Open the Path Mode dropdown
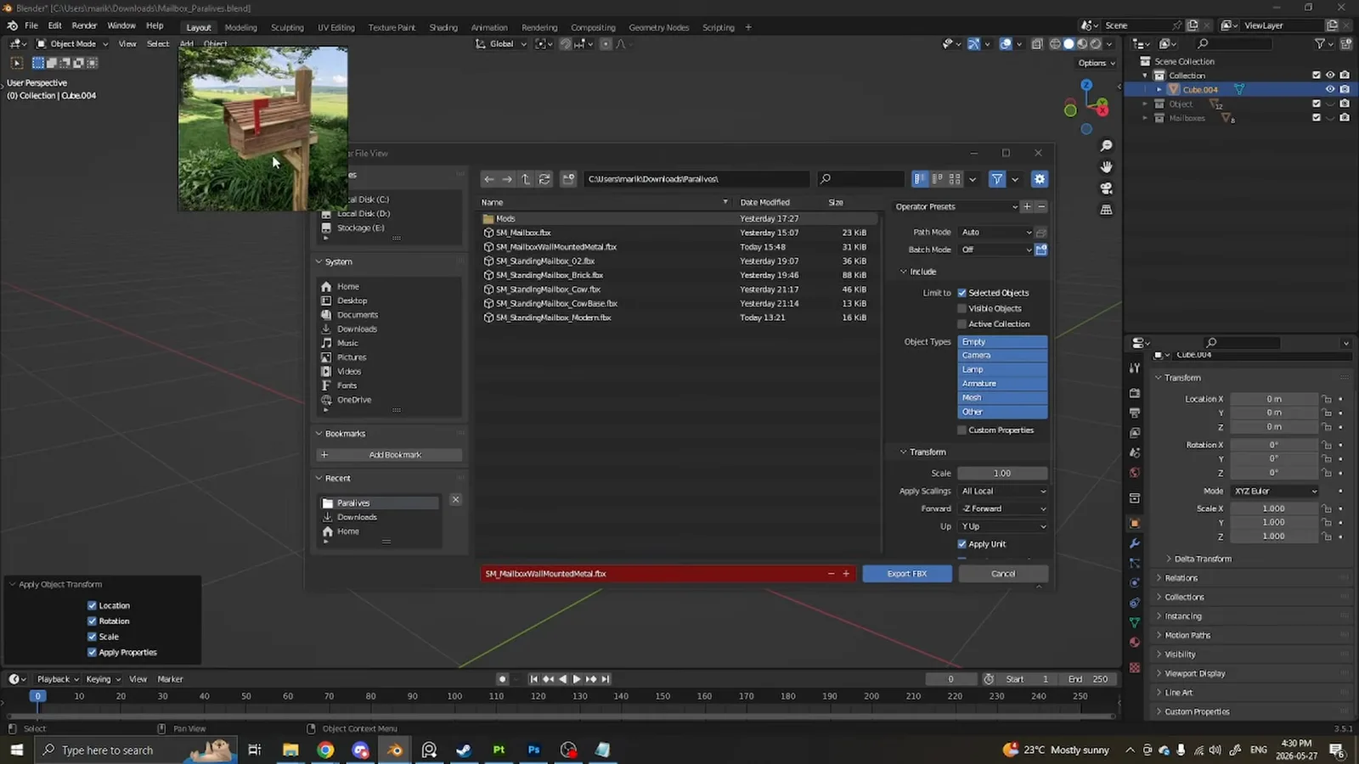 (995, 233)
